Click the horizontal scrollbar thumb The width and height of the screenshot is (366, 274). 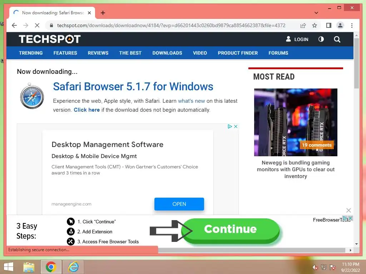point(252,250)
